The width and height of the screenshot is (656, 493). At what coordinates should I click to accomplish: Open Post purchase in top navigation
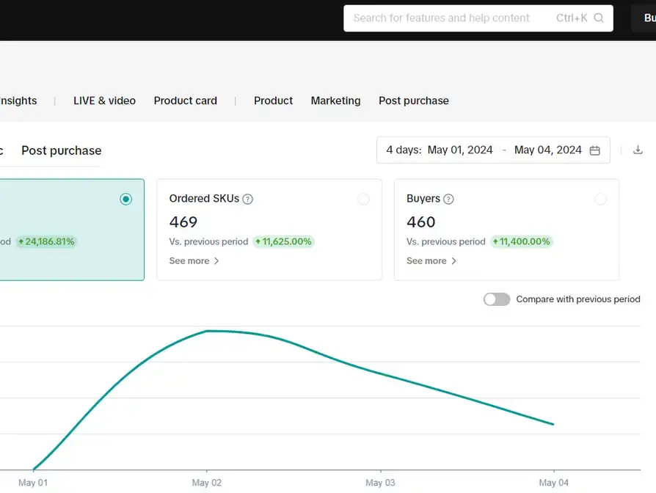click(x=413, y=101)
